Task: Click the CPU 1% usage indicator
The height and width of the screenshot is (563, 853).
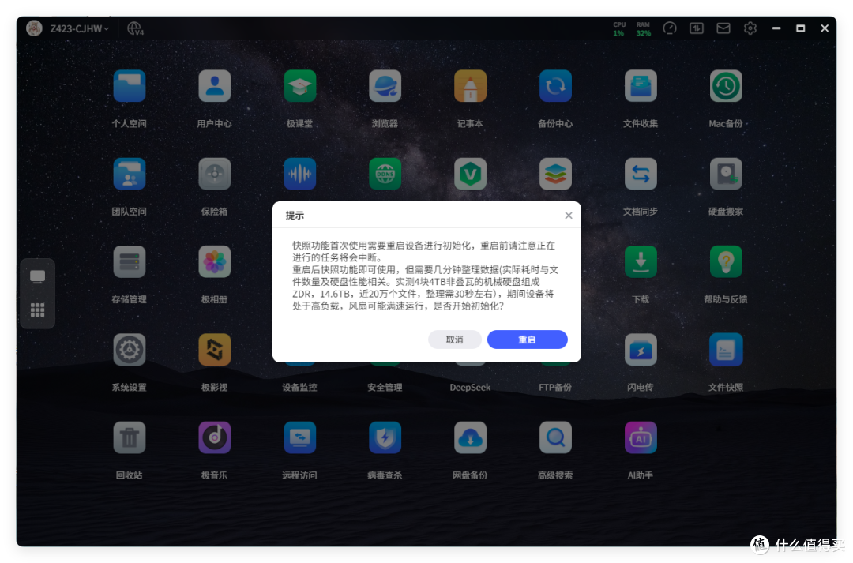Action: click(x=619, y=29)
